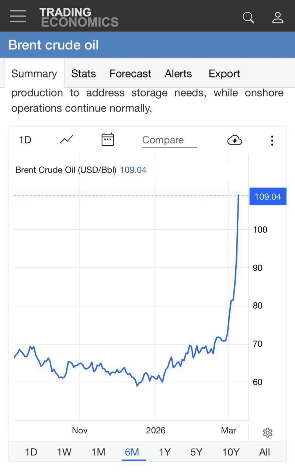Click the Compare input field
The height and width of the screenshot is (472, 295).
(169, 140)
